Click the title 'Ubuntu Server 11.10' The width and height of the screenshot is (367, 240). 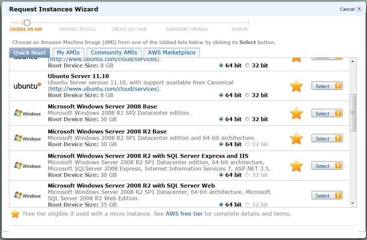pyautogui.click(x=78, y=76)
